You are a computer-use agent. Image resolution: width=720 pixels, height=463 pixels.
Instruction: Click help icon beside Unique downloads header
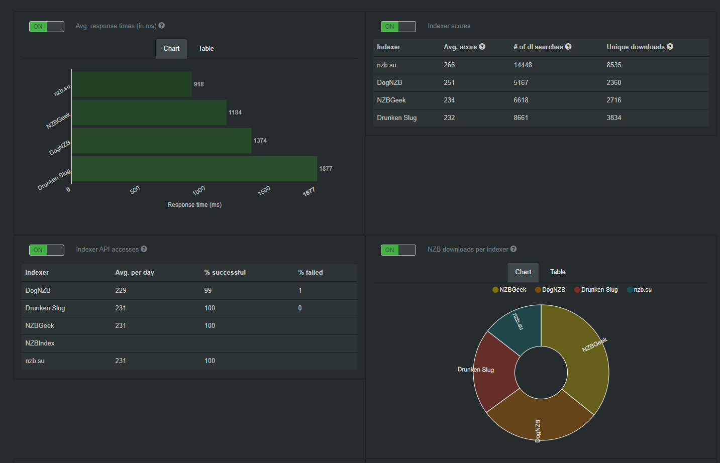[670, 47]
